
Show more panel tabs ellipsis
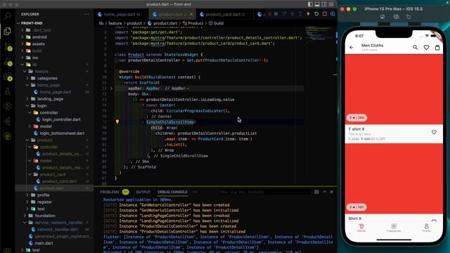click(195, 192)
